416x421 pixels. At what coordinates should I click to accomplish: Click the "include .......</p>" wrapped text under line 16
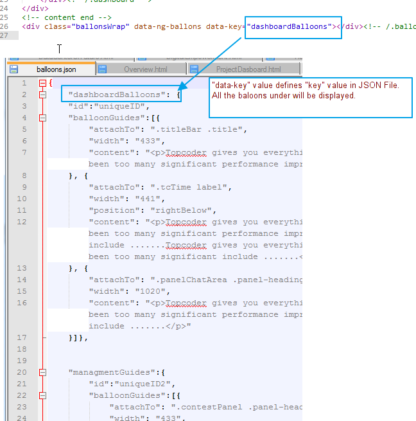(139, 327)
